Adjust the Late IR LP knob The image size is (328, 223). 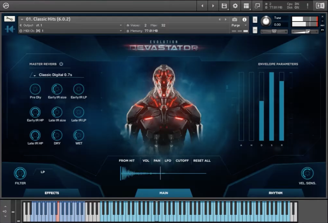click(79, 112)
